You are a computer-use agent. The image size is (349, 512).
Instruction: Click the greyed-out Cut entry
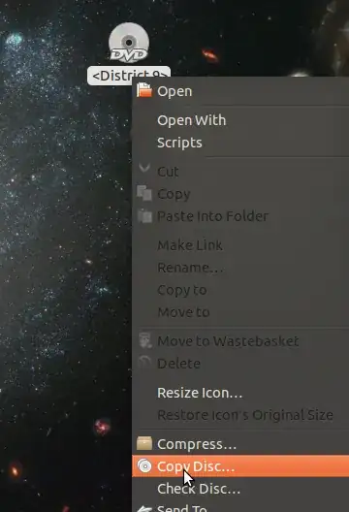[x=240, y=172]
